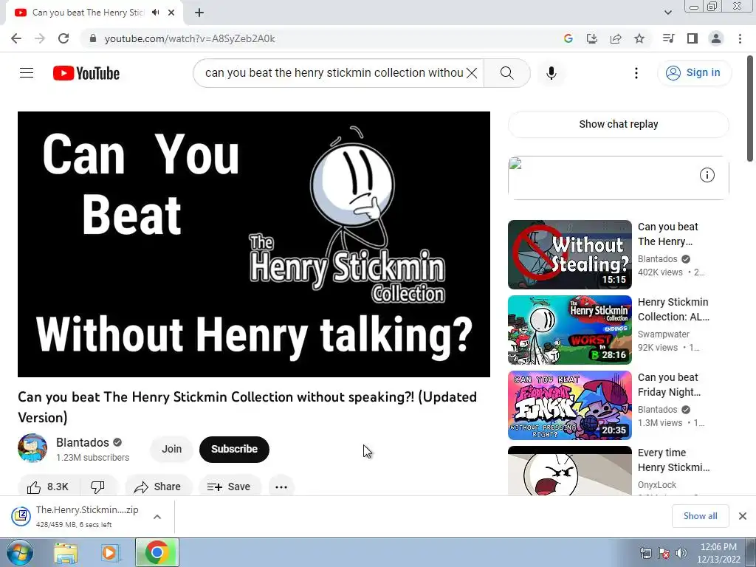This screenshot has width=756, height=567.
Task: Open the more actions ellipsis under video
Action: (x=281, y=487)
